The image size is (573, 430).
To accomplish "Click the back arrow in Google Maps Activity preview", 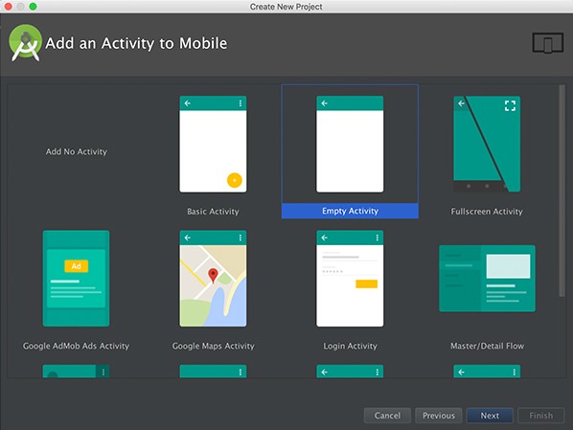I will tap(188, 238).
